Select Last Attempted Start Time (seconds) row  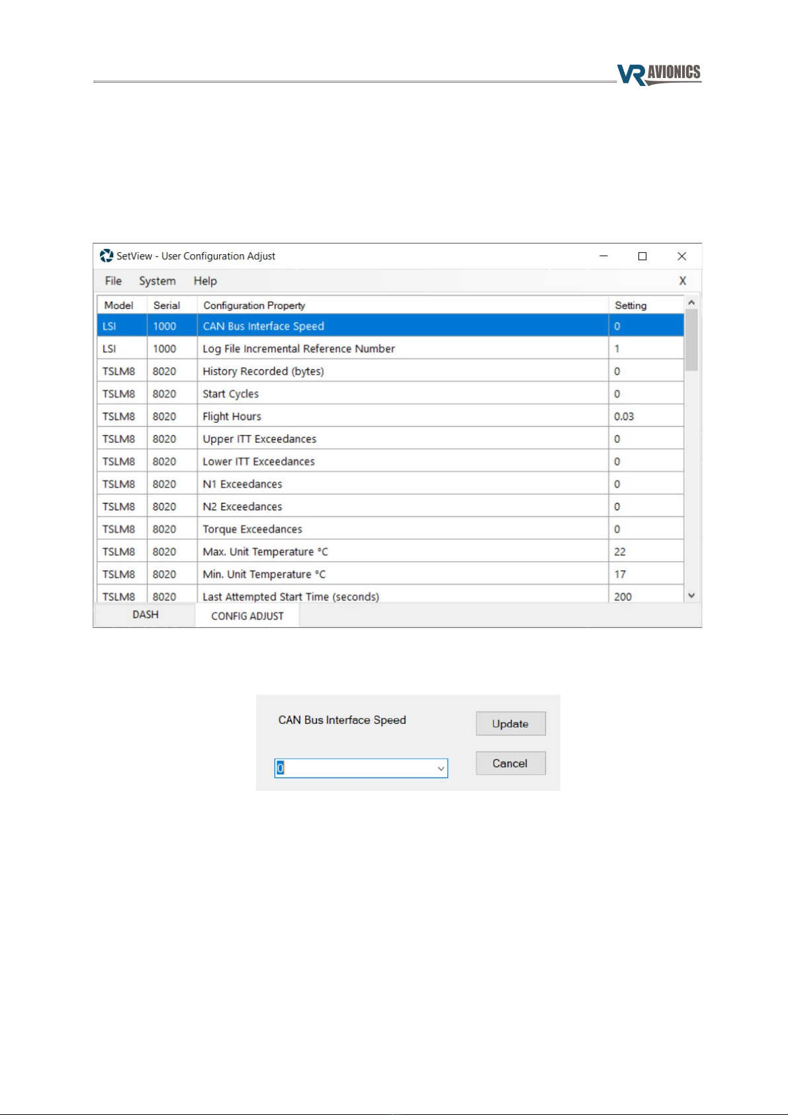(390, 594)
